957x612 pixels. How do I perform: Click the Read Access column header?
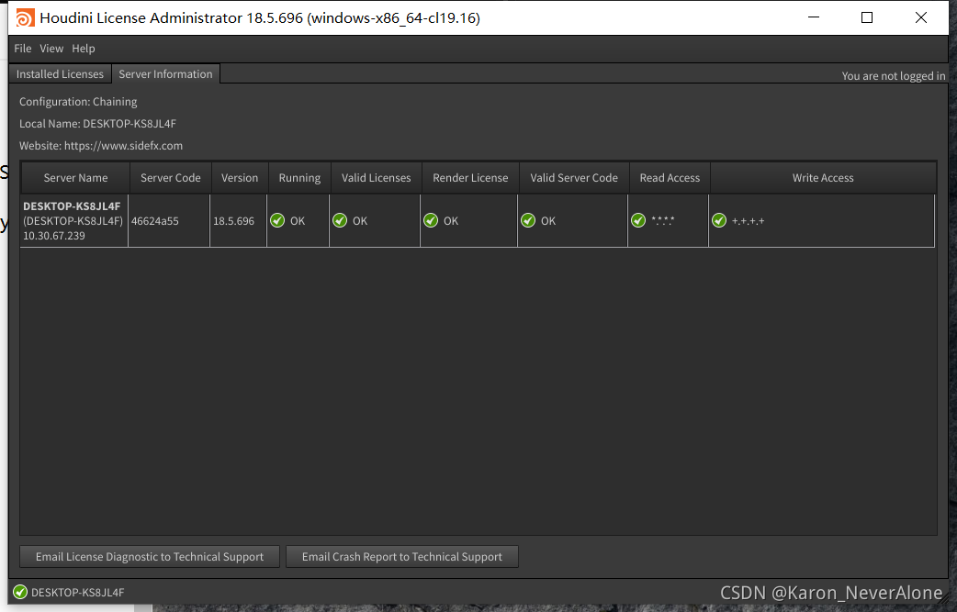(x=670, y=178)
